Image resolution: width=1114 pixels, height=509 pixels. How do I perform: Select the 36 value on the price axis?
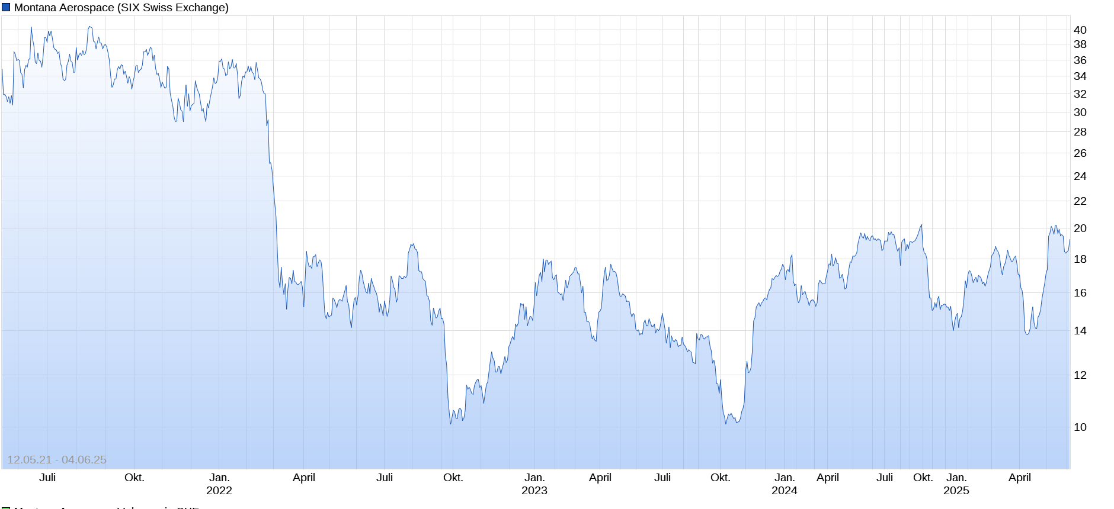pos(1080,60)
